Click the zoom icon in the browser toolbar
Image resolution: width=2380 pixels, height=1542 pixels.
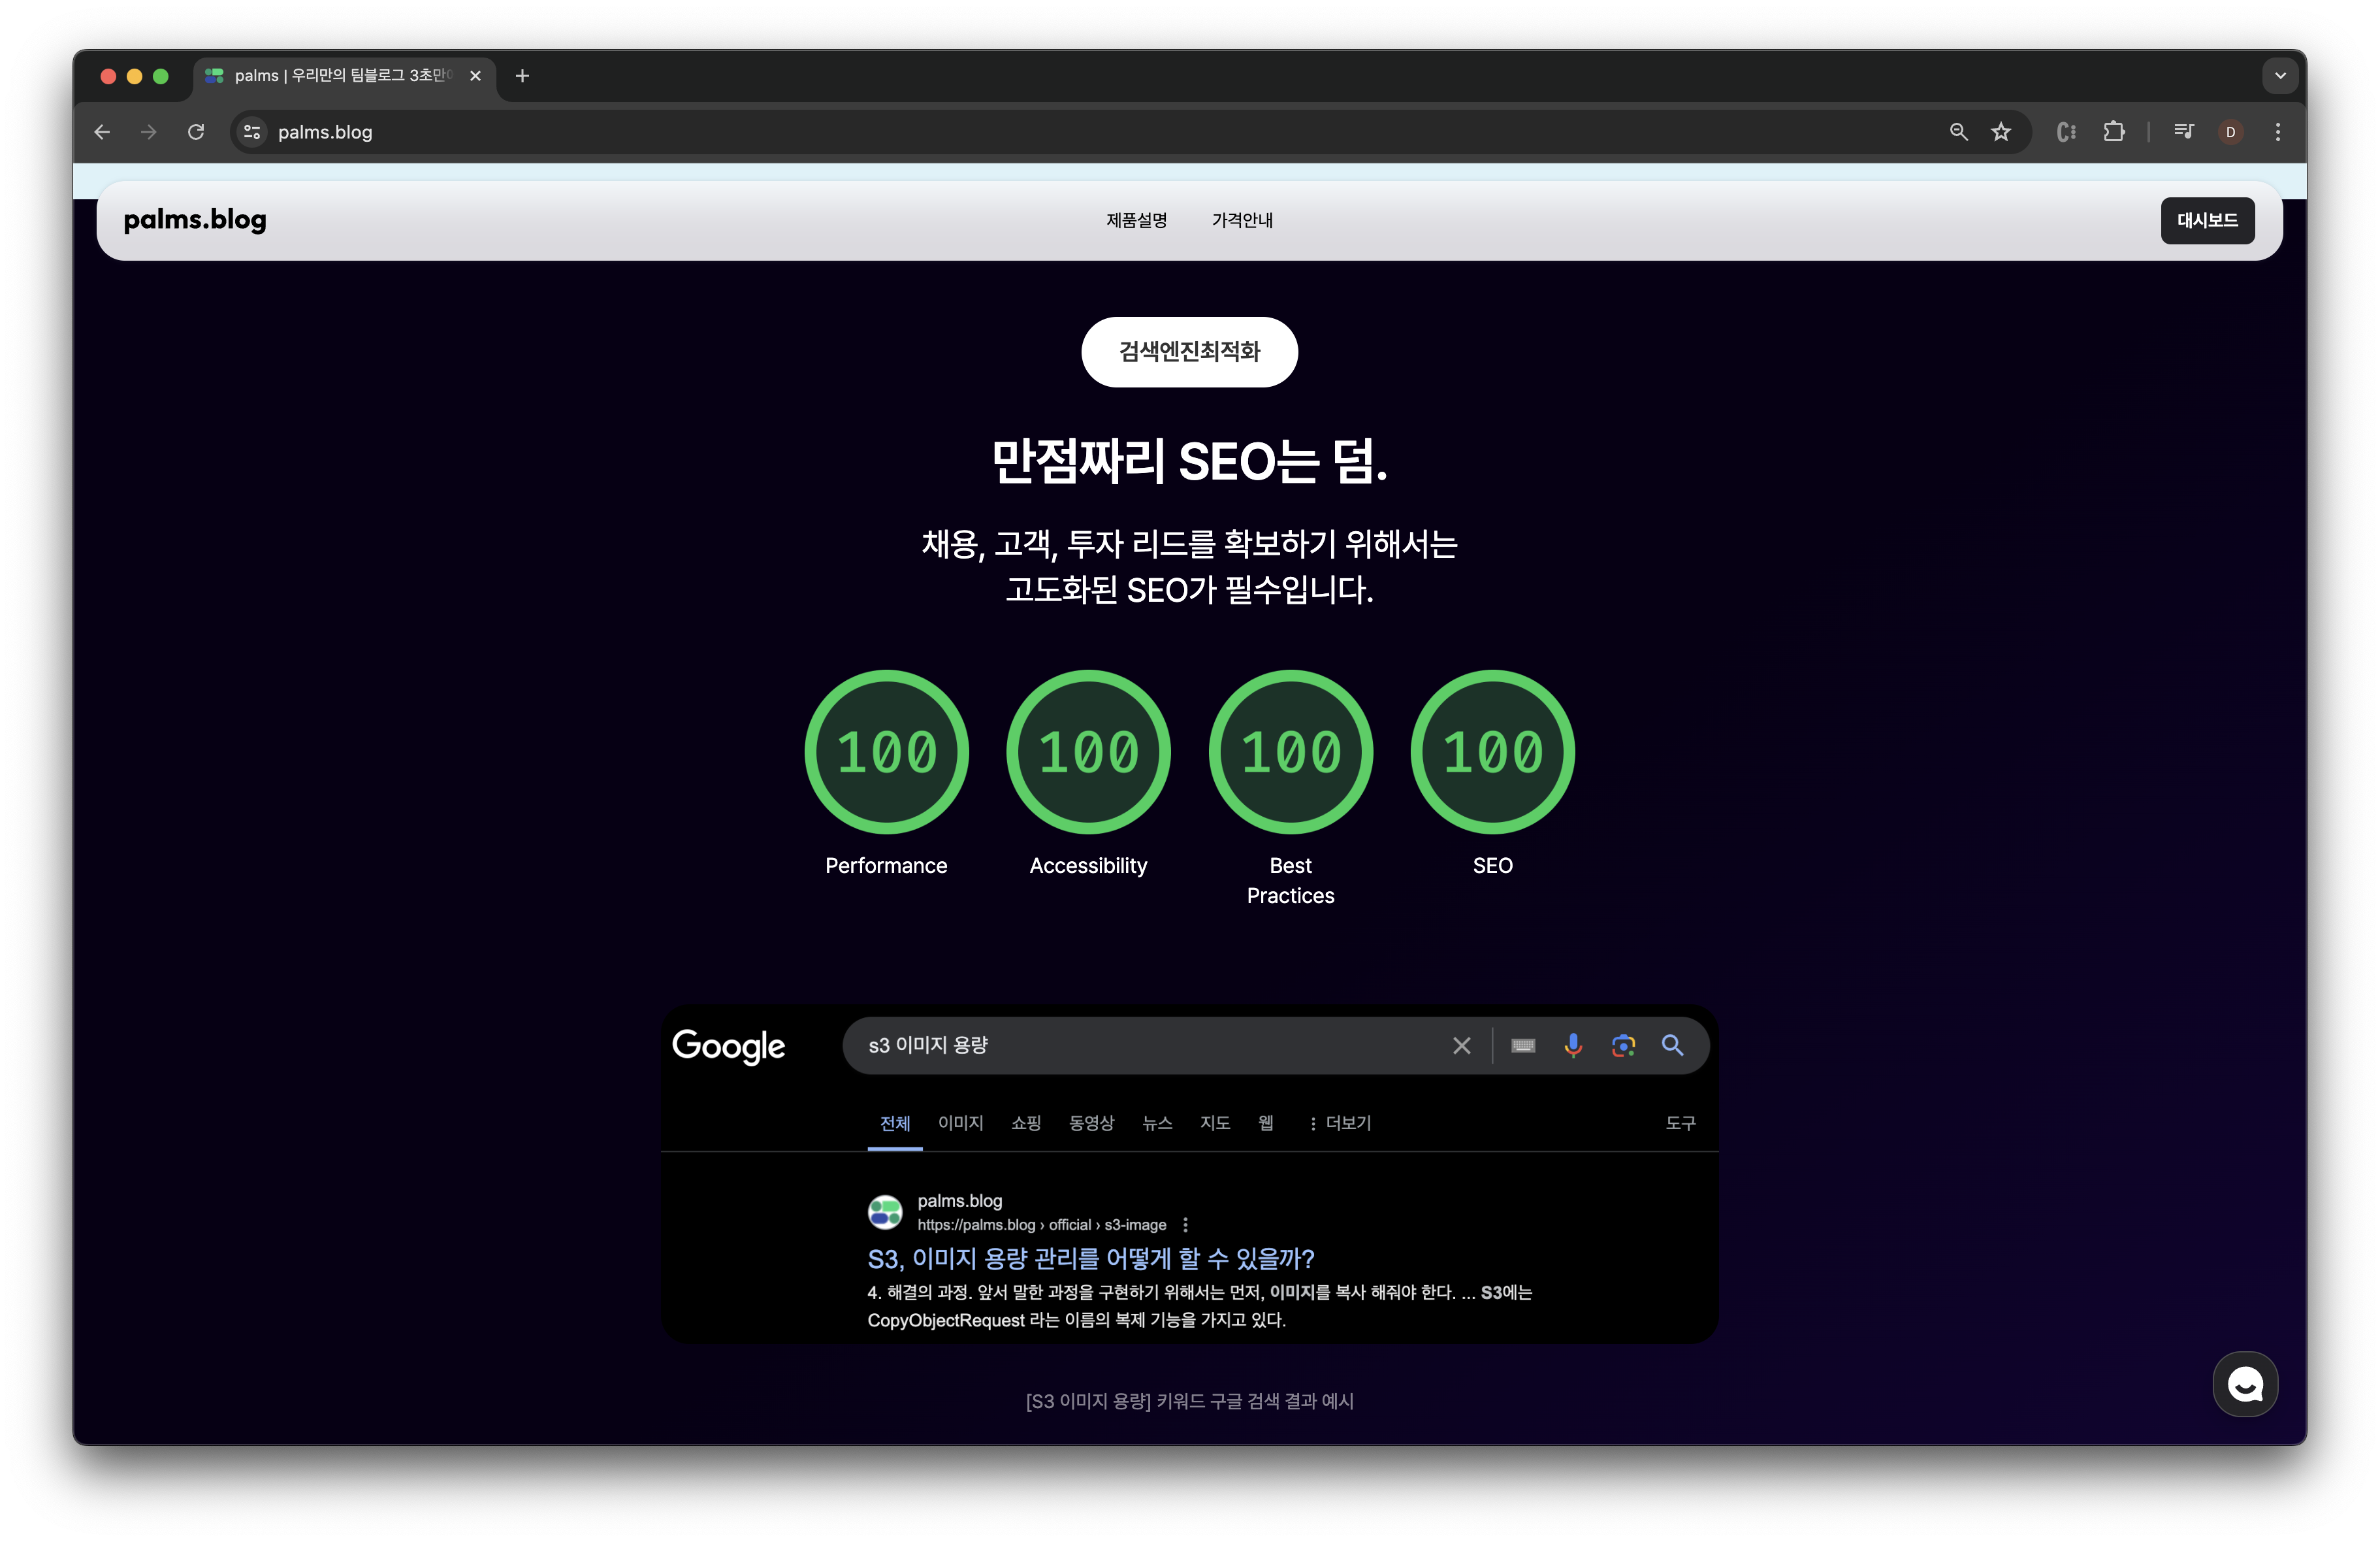[1957, 131]
